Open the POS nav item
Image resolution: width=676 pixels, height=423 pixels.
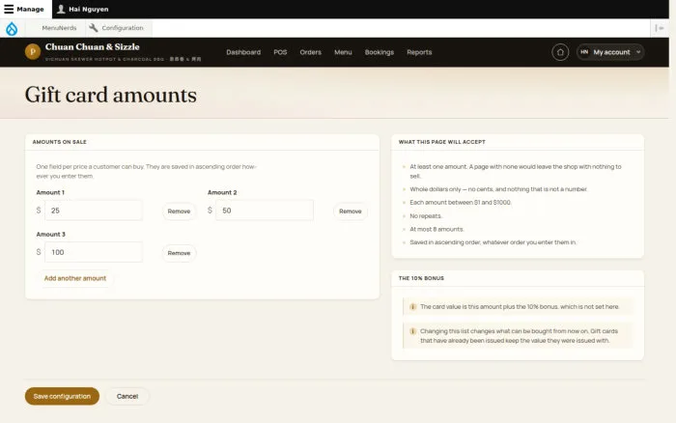point(280,52)
